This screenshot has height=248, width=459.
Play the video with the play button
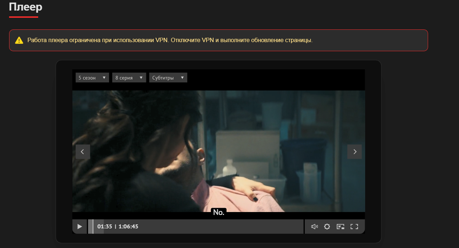point(80,227)
